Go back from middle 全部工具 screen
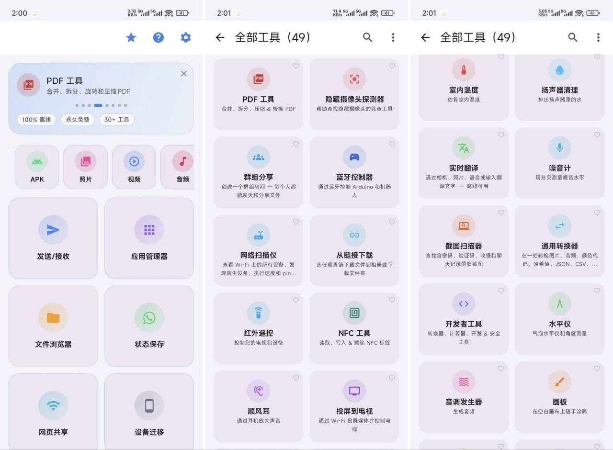 point(220,37)
